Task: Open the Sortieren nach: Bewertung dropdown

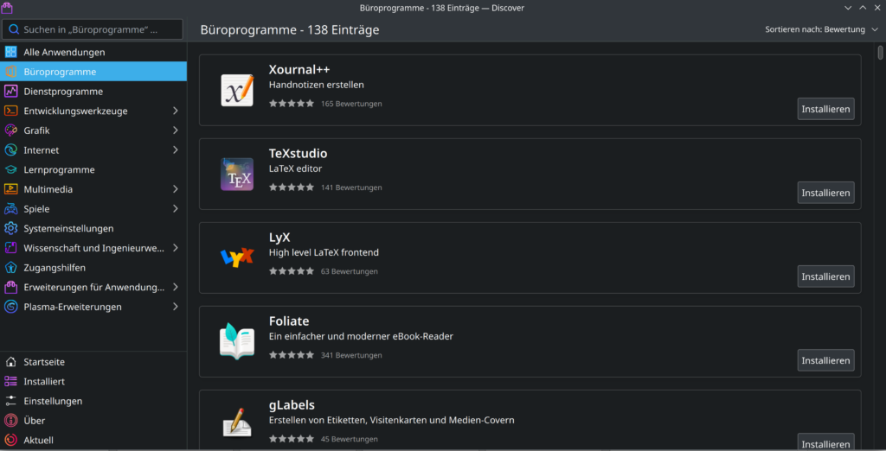Action: point(822,29)
